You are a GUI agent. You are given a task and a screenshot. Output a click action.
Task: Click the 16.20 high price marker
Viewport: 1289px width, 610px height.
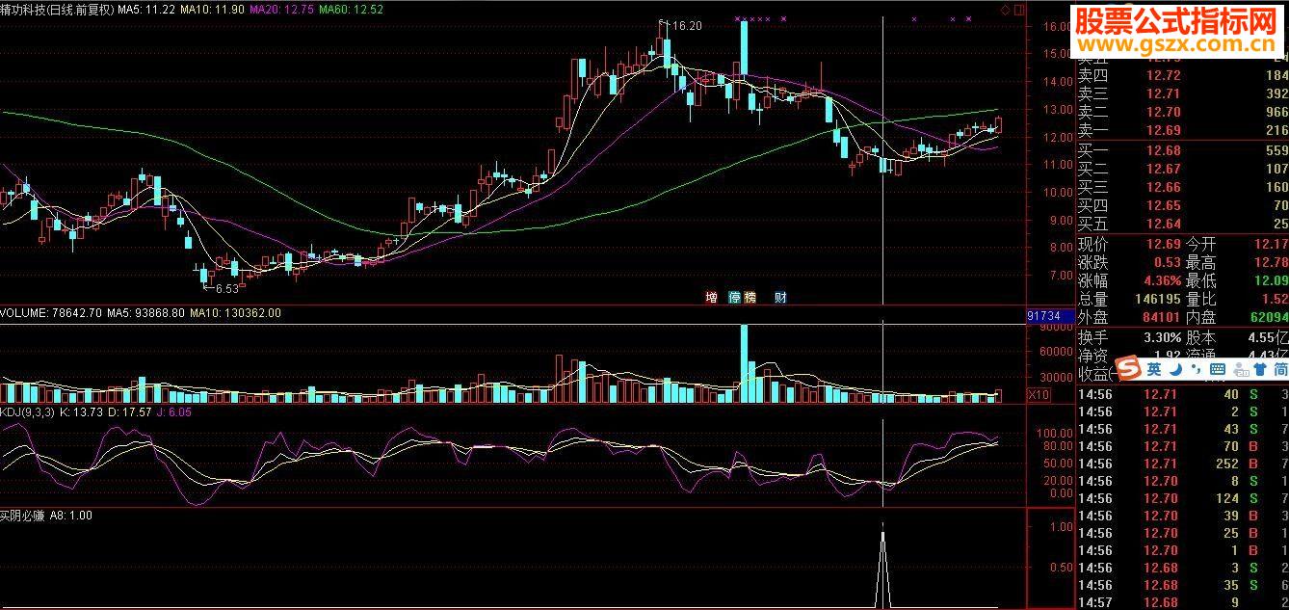tap(685, 26)
